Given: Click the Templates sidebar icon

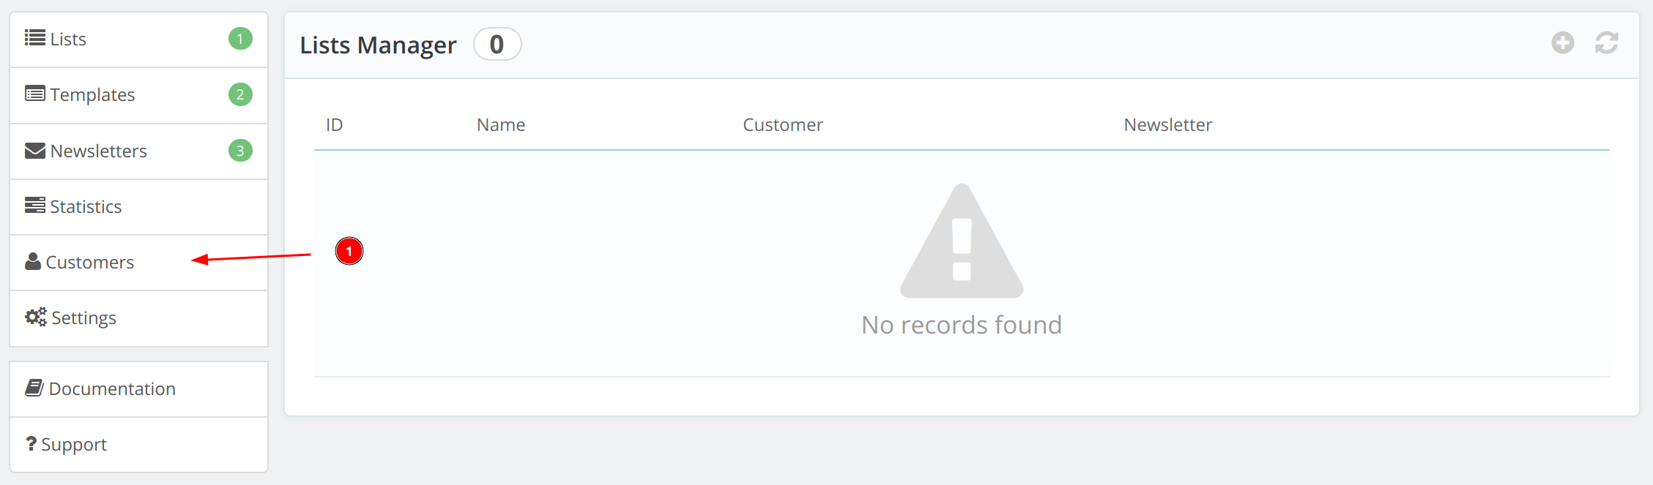Looking at the screenshot, I should click(x=34, y=94).
